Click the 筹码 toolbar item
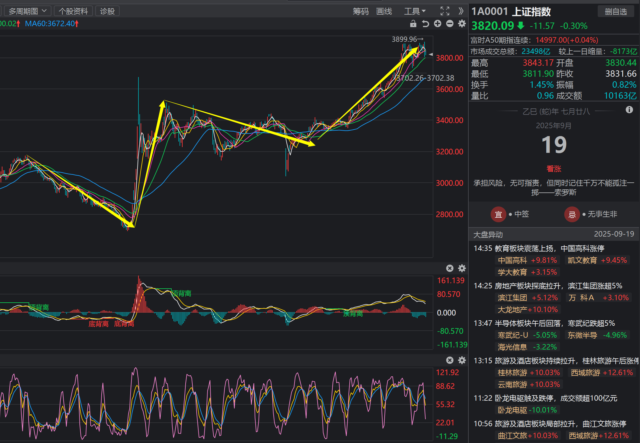Image resolution: width=640 pixels, height=443 pixels. 361,11
